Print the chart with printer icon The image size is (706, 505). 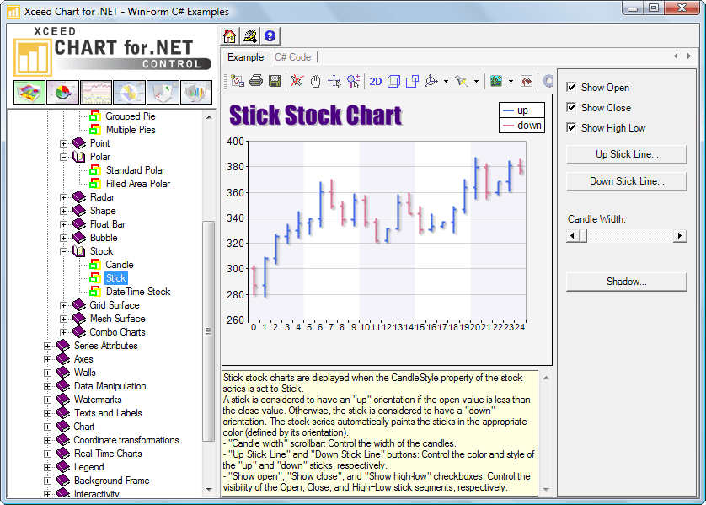(256, 81)
